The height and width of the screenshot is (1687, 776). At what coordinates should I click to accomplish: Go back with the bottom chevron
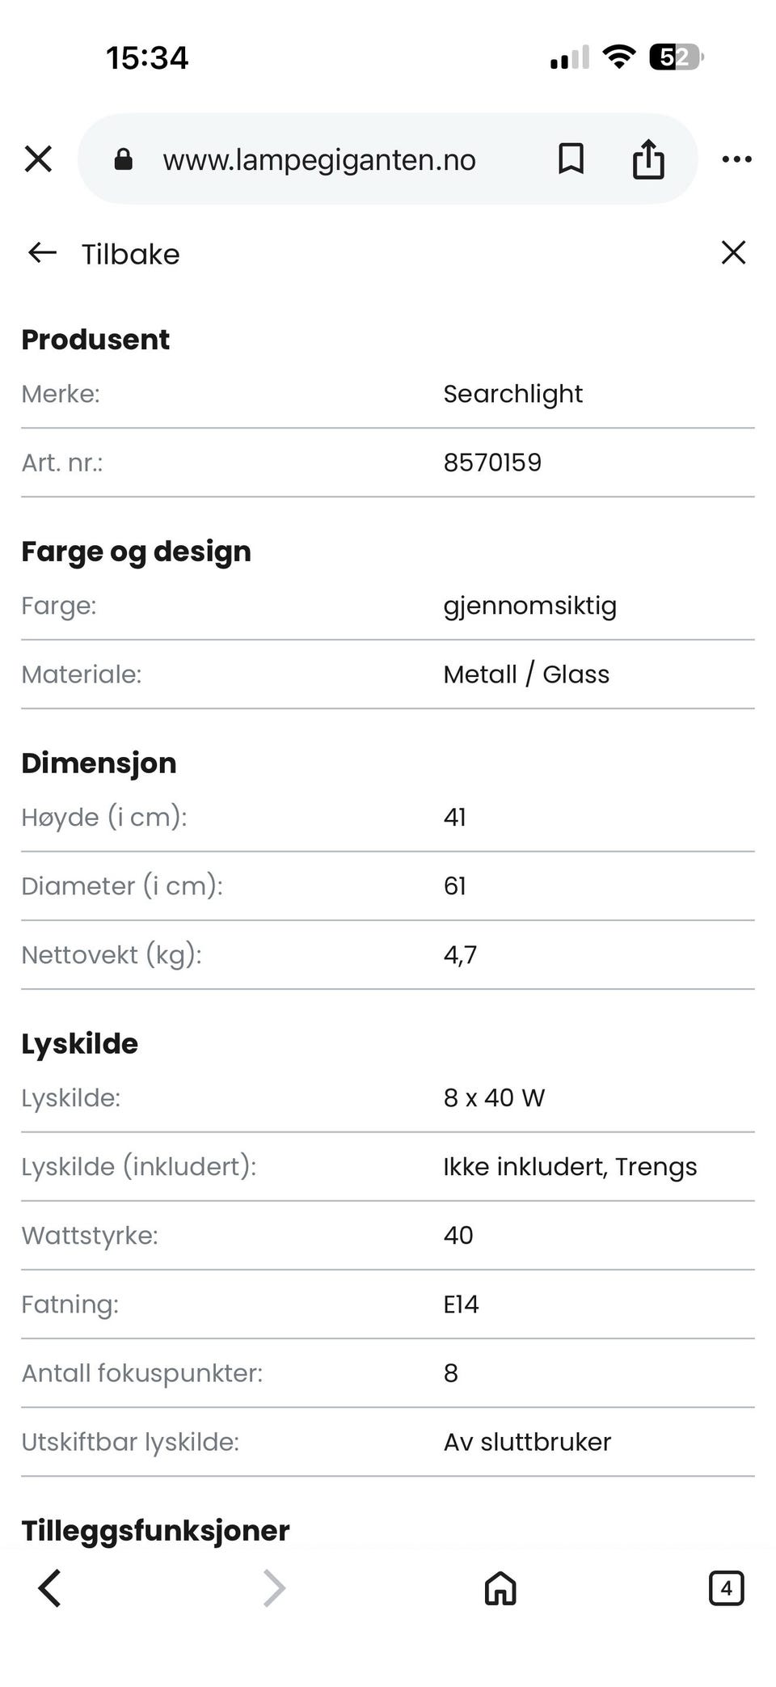[x=50, y=1588]
